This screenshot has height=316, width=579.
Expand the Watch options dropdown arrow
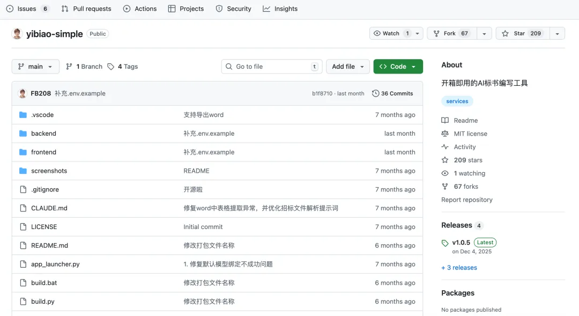[418, 33]
